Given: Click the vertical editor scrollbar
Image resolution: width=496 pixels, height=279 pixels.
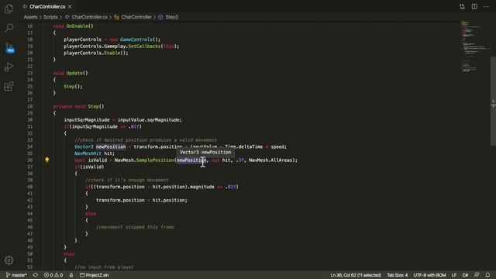Looking at the screenshot, I should coord(493,102).
